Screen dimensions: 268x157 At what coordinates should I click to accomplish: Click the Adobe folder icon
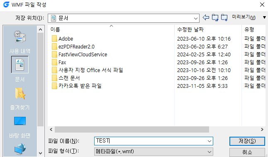(x=54, y=39)
